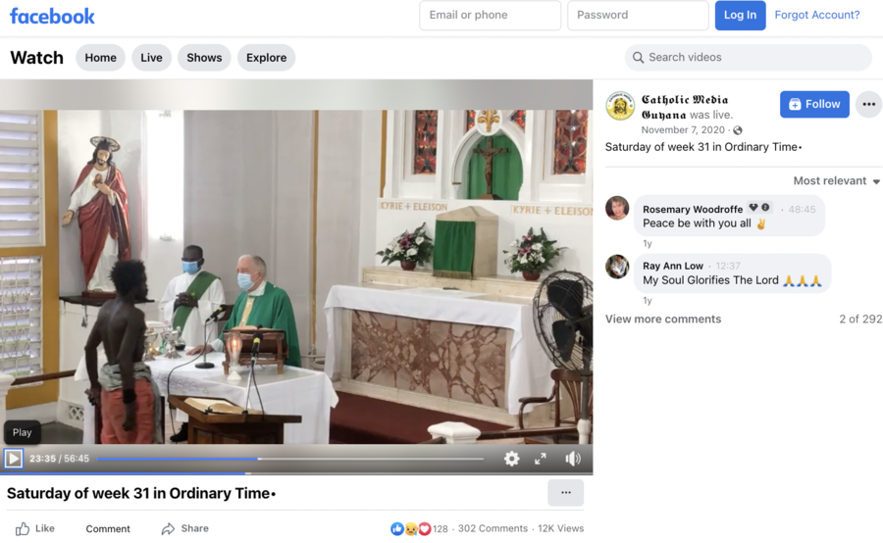Click the Facebook logo
Screen dimensions: 883x543
52,16
